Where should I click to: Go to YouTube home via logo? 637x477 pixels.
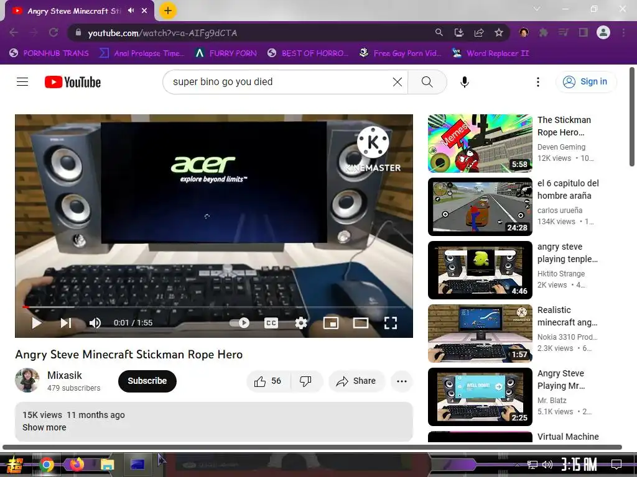73,82
